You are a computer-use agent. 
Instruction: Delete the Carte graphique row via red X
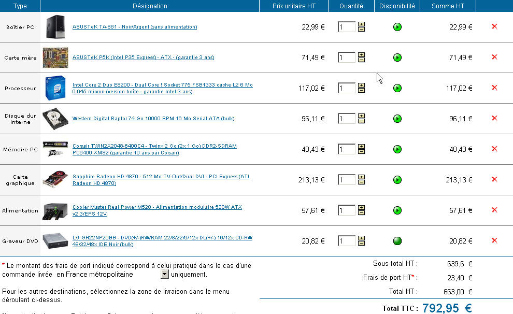[494, 179]
